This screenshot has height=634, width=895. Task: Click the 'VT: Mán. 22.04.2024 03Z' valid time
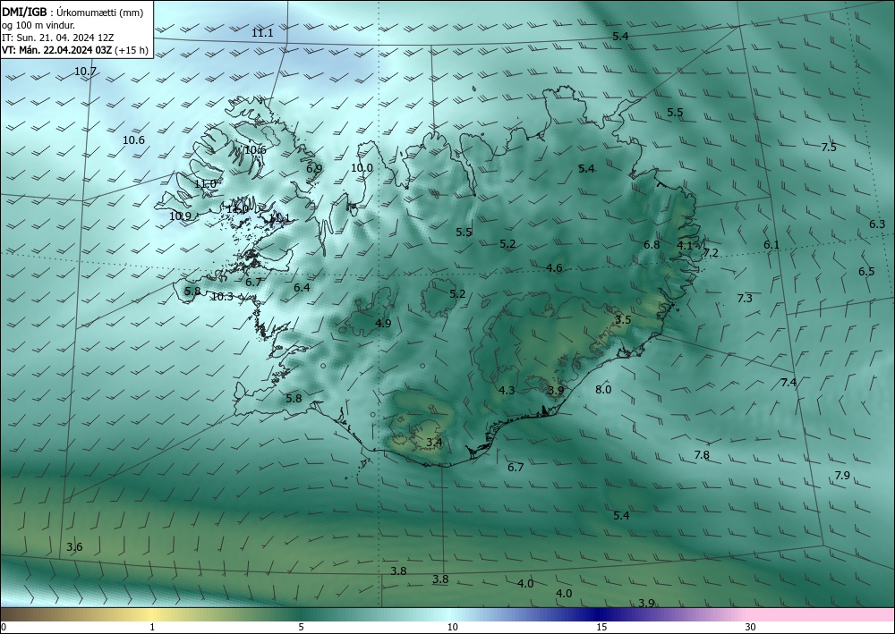point(57,50)
